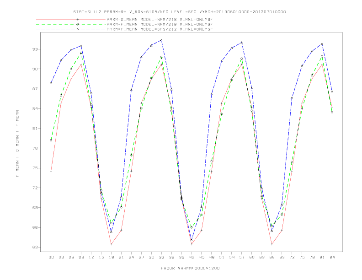
Task: Click y-axis tick label 90
Action: pos(35,69)
